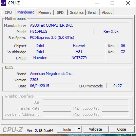Click the southbridge revision C2 field
The width and height of the screenshot is (136, 136).
[x=123, y=52]
